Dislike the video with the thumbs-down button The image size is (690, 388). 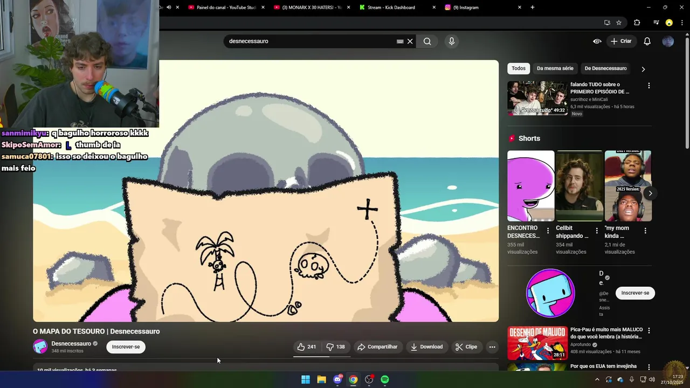(336, 347)
